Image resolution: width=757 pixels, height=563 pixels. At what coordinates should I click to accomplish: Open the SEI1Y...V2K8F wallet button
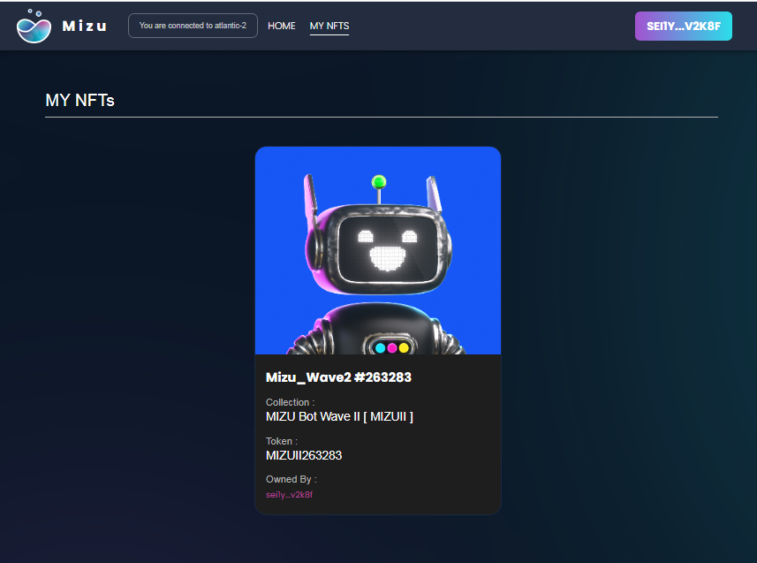click(x=683, y=27)
